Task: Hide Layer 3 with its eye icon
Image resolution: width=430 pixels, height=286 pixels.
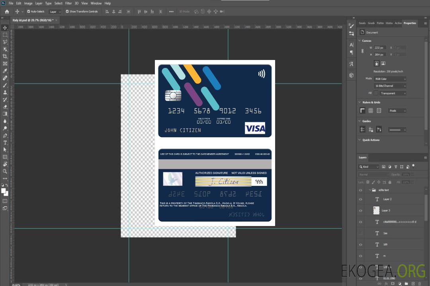Action: [x=361, y=211]
